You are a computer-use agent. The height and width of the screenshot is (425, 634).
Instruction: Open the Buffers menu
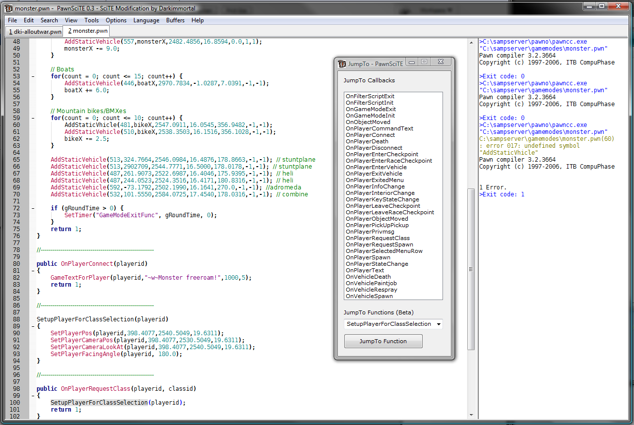pos(175,20)
